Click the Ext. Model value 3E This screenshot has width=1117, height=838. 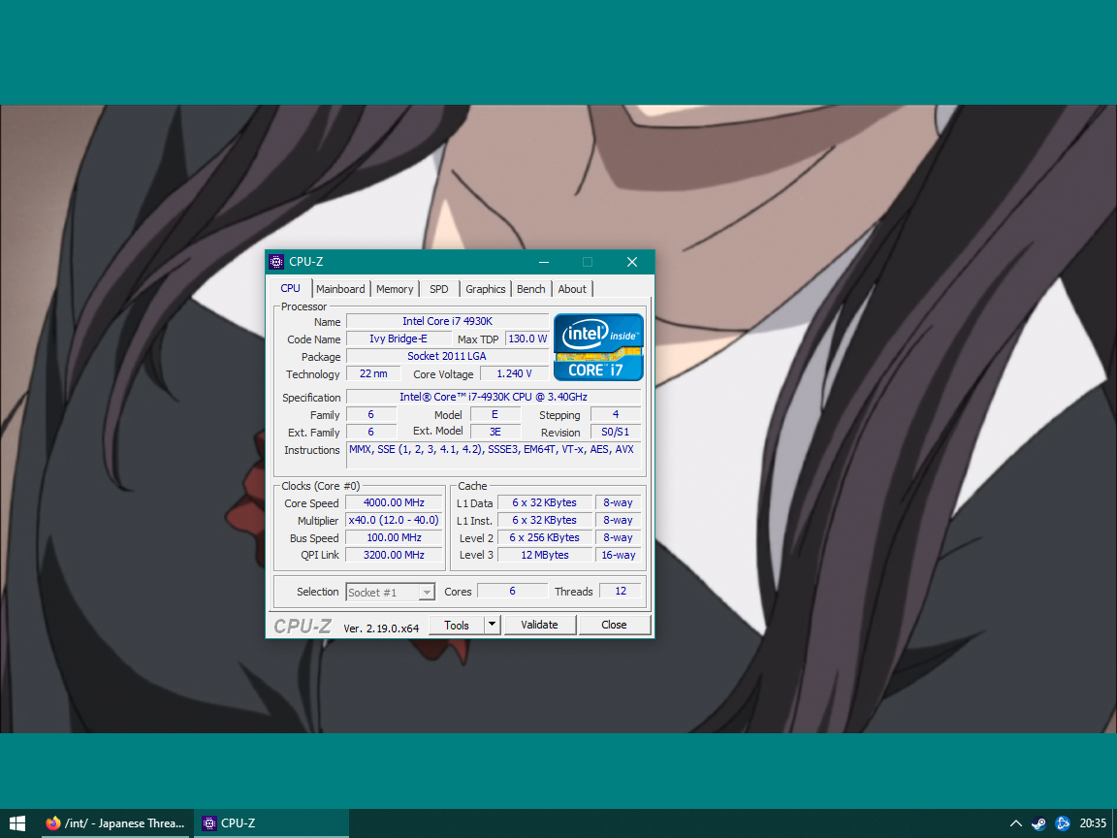pyautogui.click(x=495, y=432)
